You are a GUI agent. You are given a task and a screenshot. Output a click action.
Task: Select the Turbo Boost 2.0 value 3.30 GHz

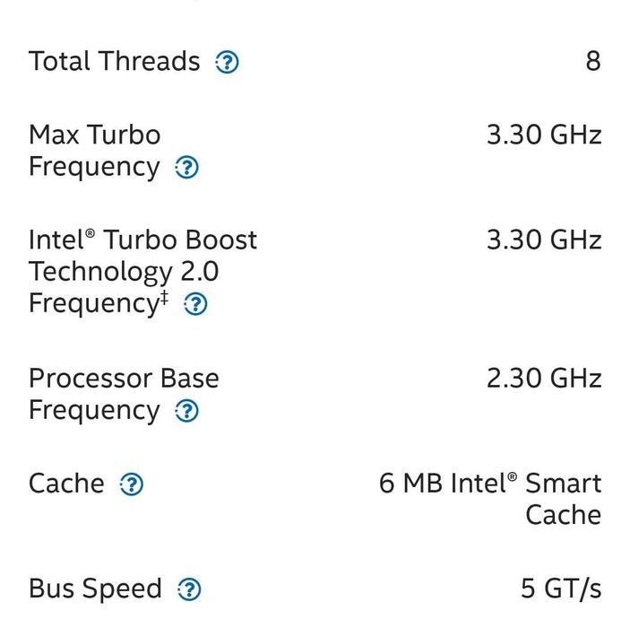coord(543,240)
